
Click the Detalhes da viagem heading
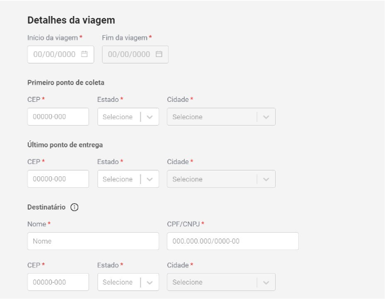tap(71, 21)
